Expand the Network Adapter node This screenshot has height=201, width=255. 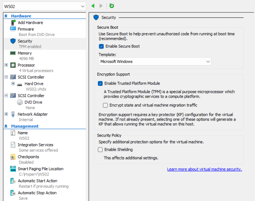click(6, 114)
